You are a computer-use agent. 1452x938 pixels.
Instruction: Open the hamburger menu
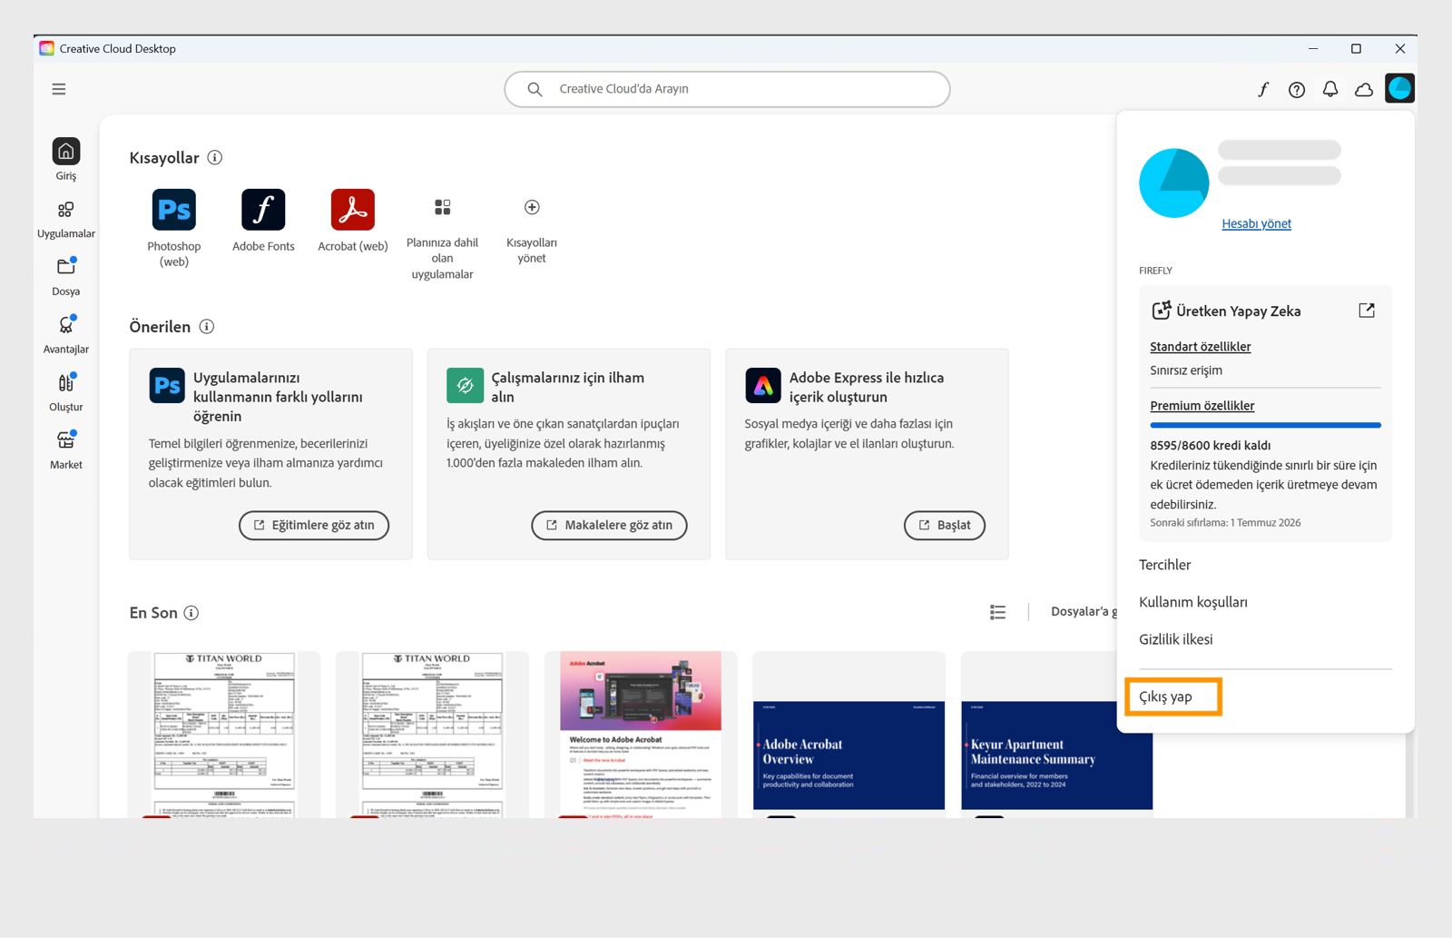click(x=59, y=89)
